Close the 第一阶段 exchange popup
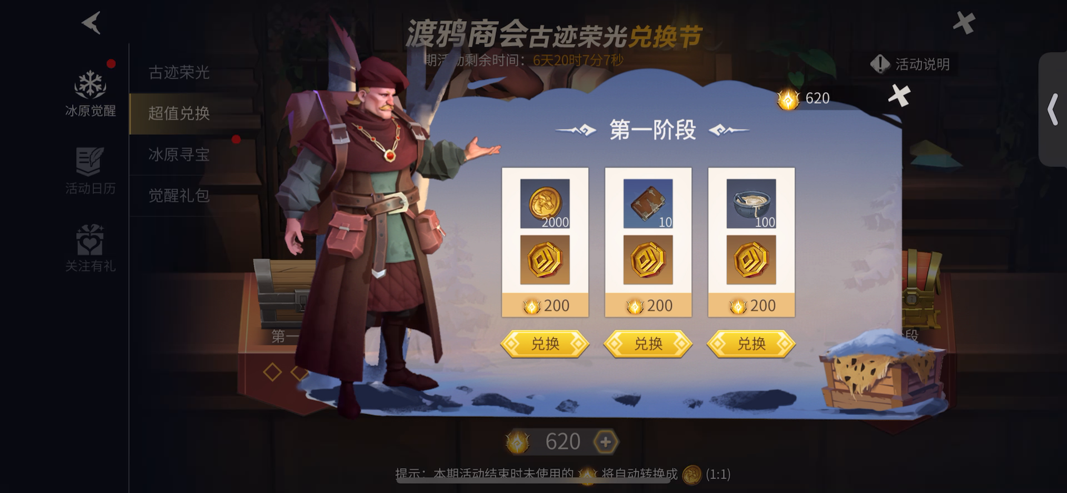Image resolution: width=1067 pixels, height=493 pixels. tap(899, 95)
